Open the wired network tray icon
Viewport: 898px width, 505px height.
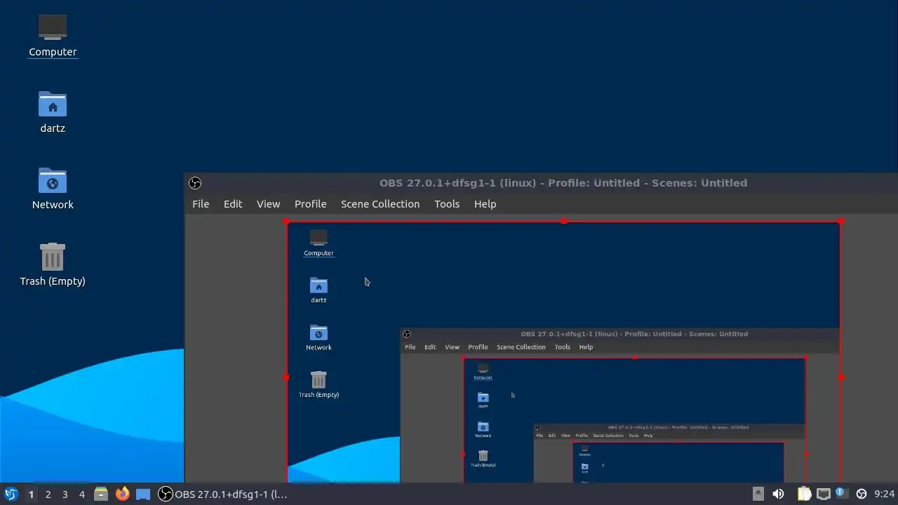823,494
